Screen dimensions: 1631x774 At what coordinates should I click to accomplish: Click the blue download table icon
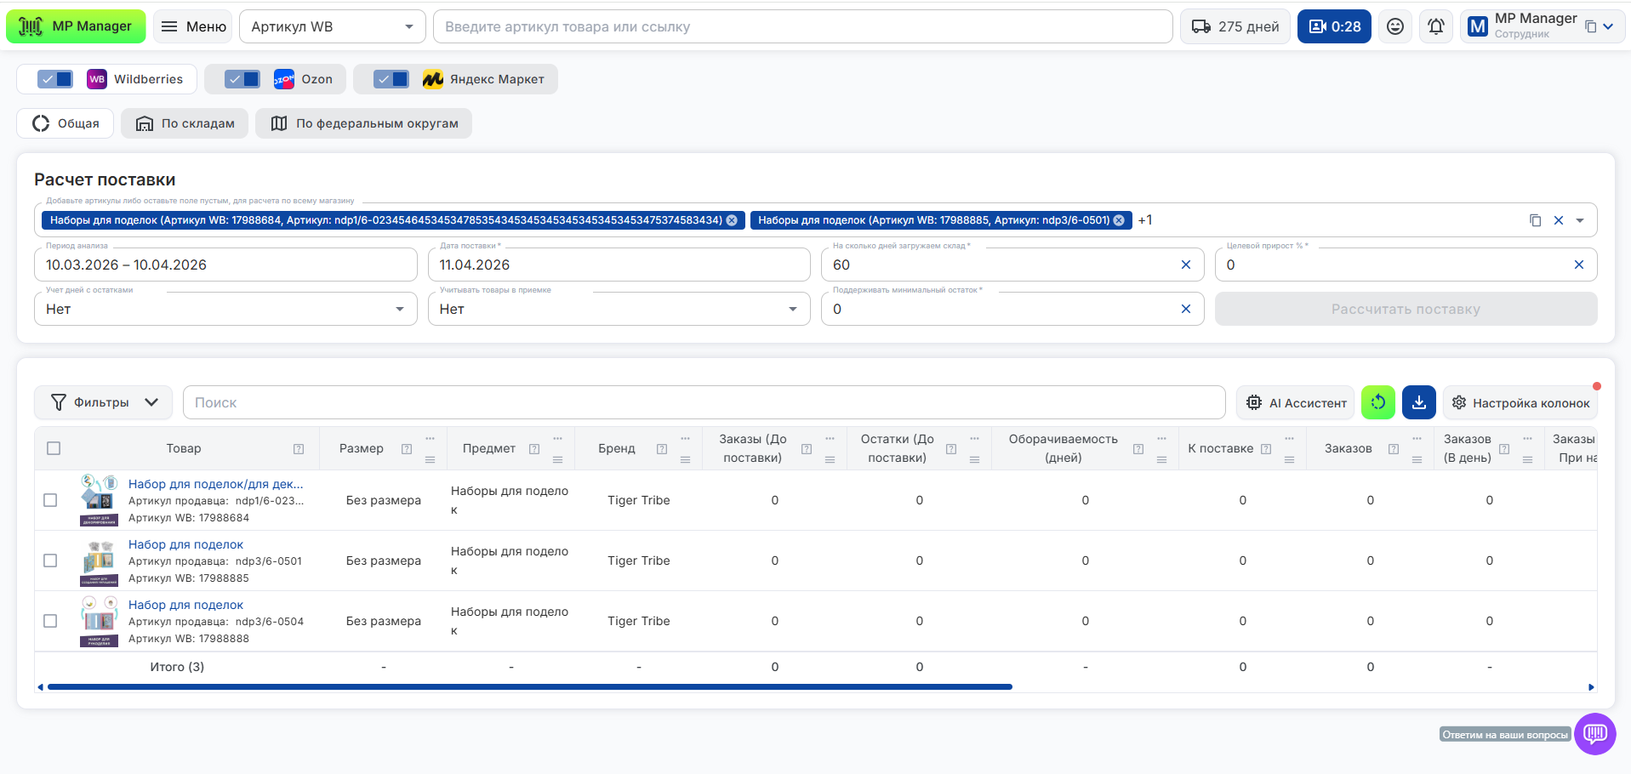[x=1418, y=402]
